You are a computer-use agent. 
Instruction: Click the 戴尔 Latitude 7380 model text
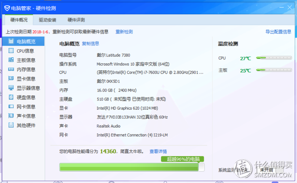tap(113, 55)
